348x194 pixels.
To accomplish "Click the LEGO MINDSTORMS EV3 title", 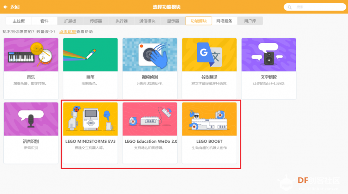I will (90, 141).
